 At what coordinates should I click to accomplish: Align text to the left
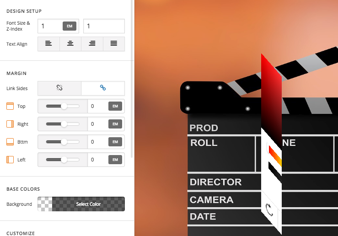pos(48,44)
